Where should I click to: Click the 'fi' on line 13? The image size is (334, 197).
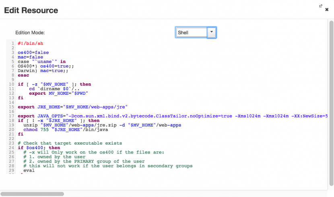pyautogui.click(x=21, y=97)
